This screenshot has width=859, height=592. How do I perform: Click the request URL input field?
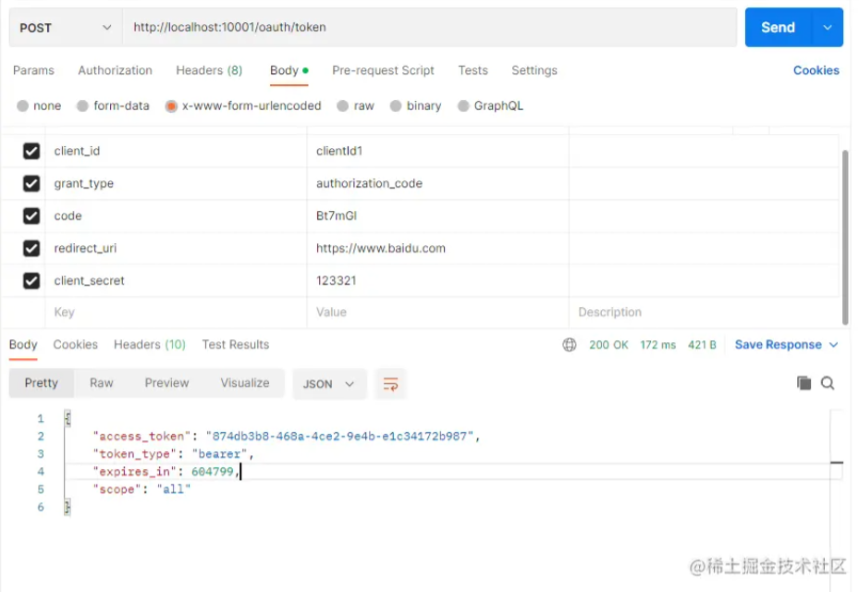tap(370, 27)
